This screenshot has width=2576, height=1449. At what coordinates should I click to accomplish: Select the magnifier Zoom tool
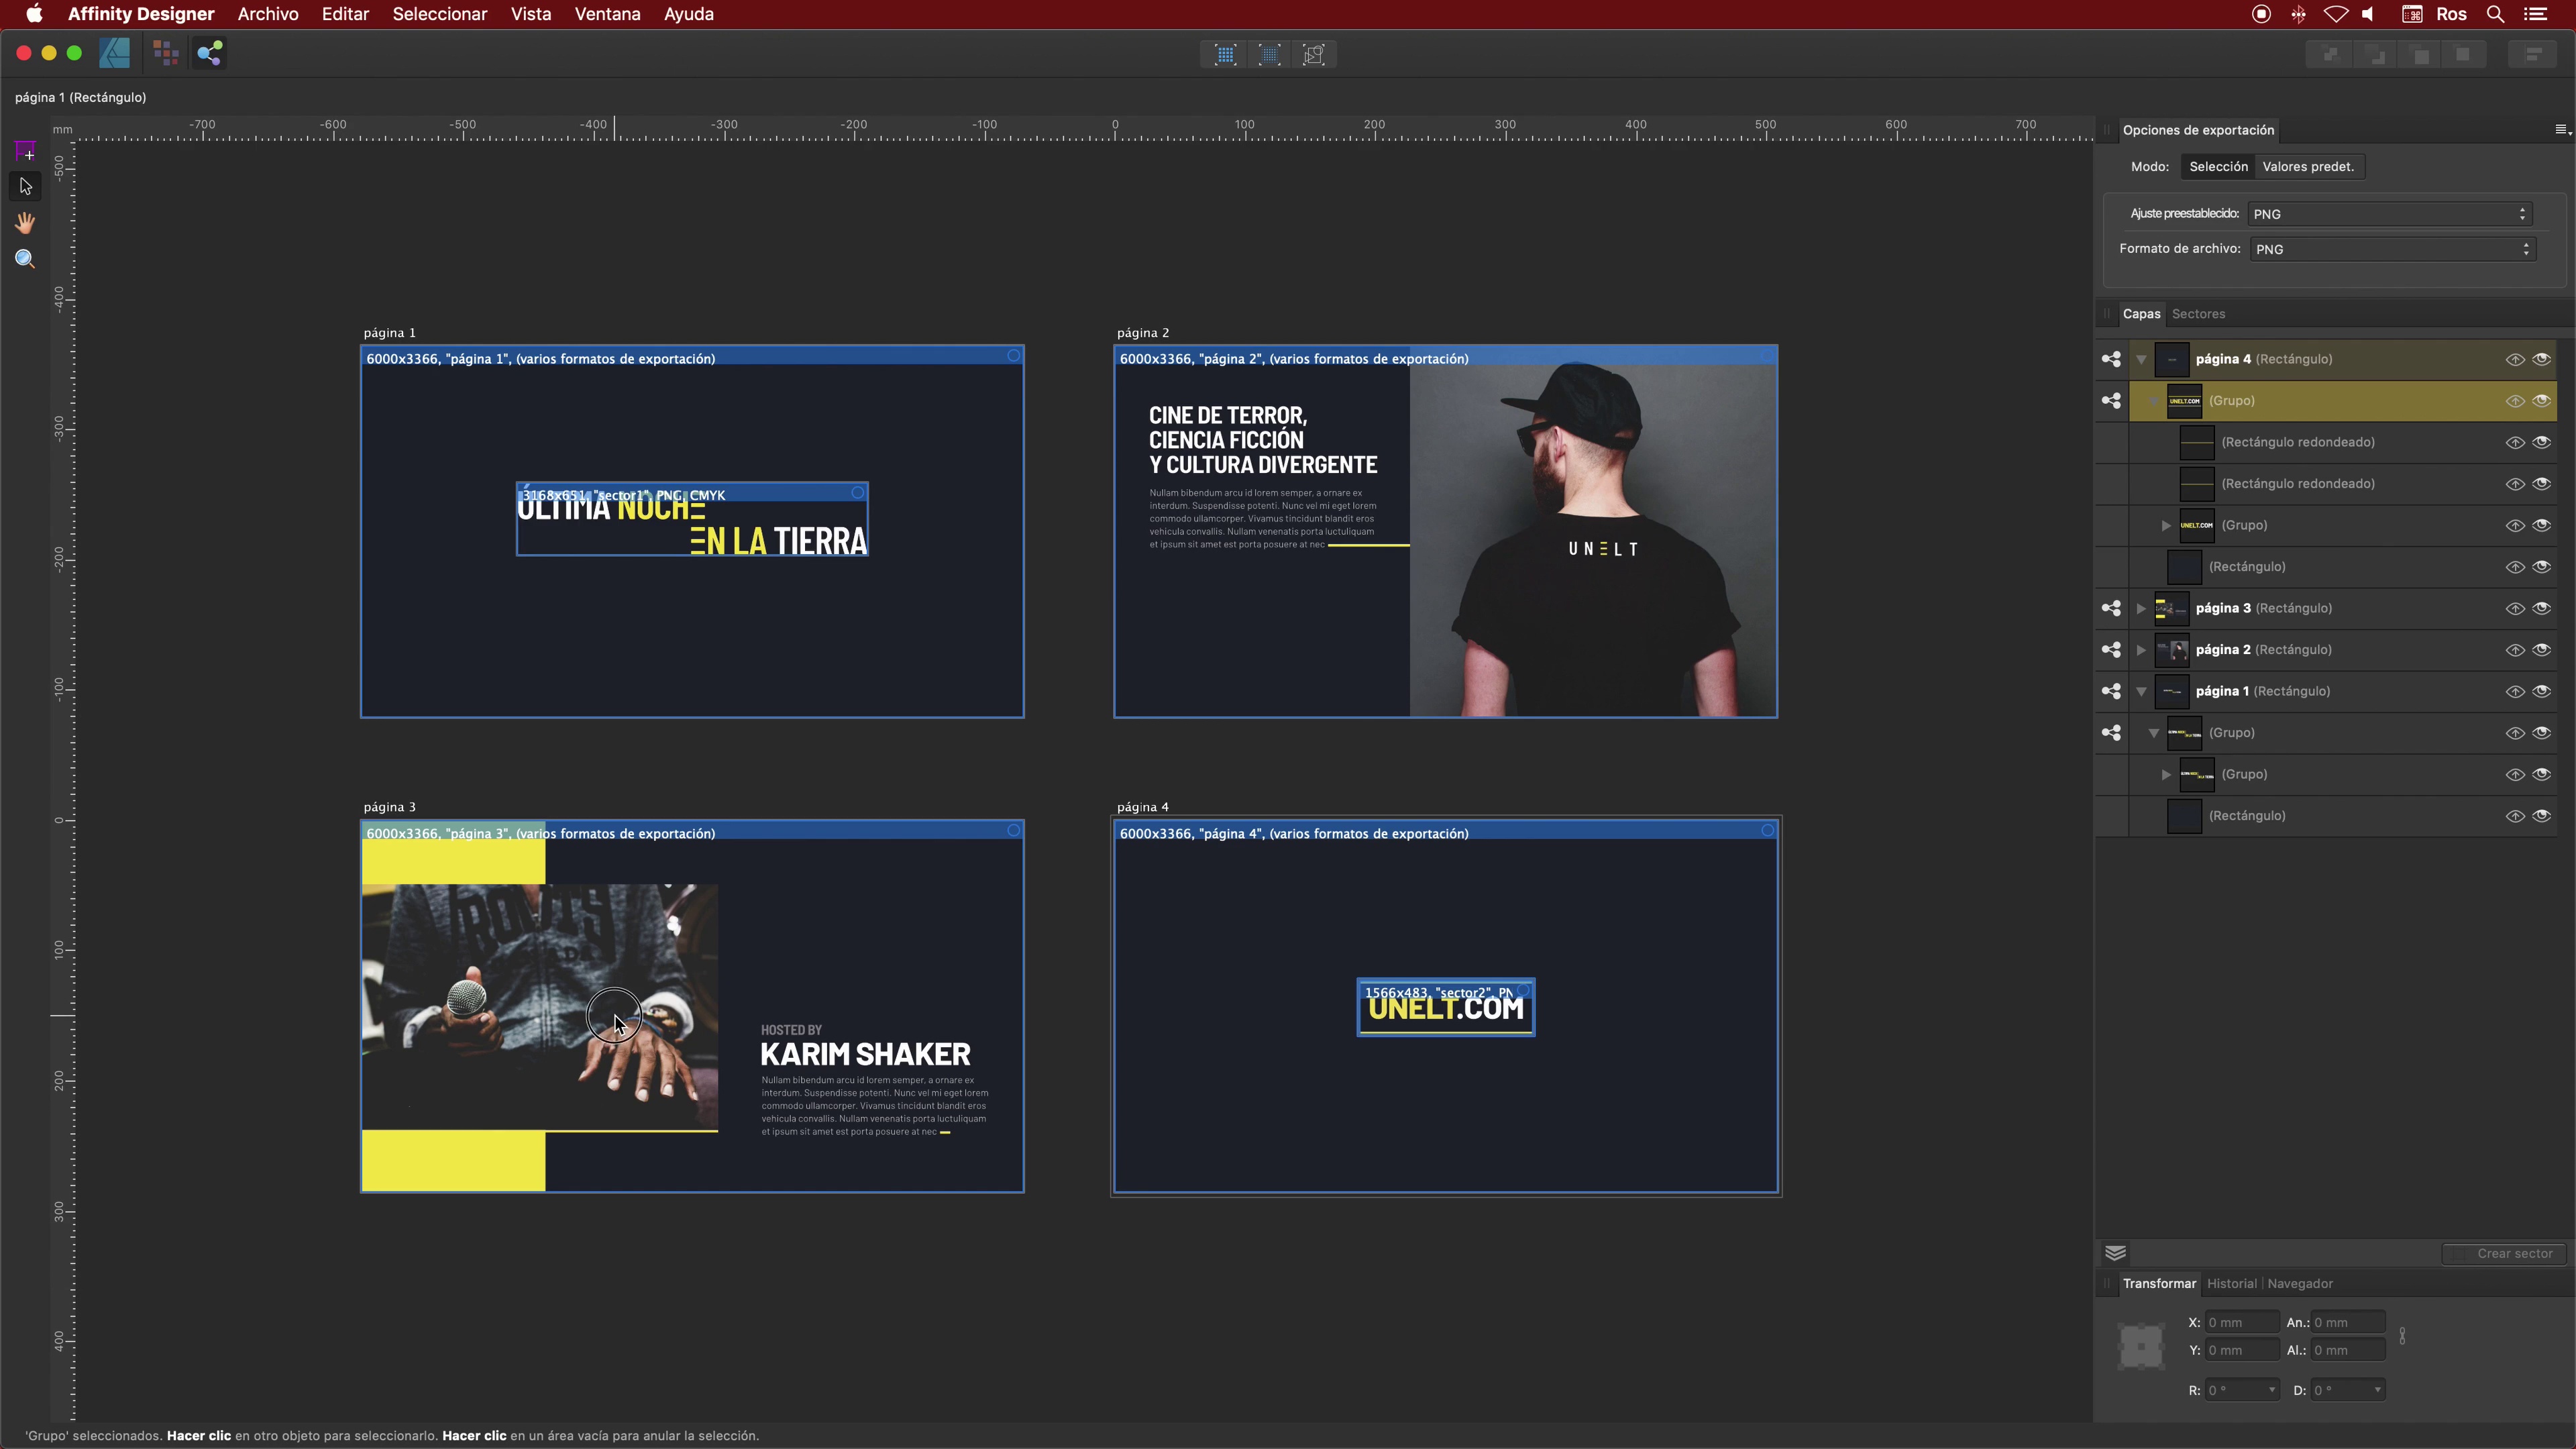[26, 259]
